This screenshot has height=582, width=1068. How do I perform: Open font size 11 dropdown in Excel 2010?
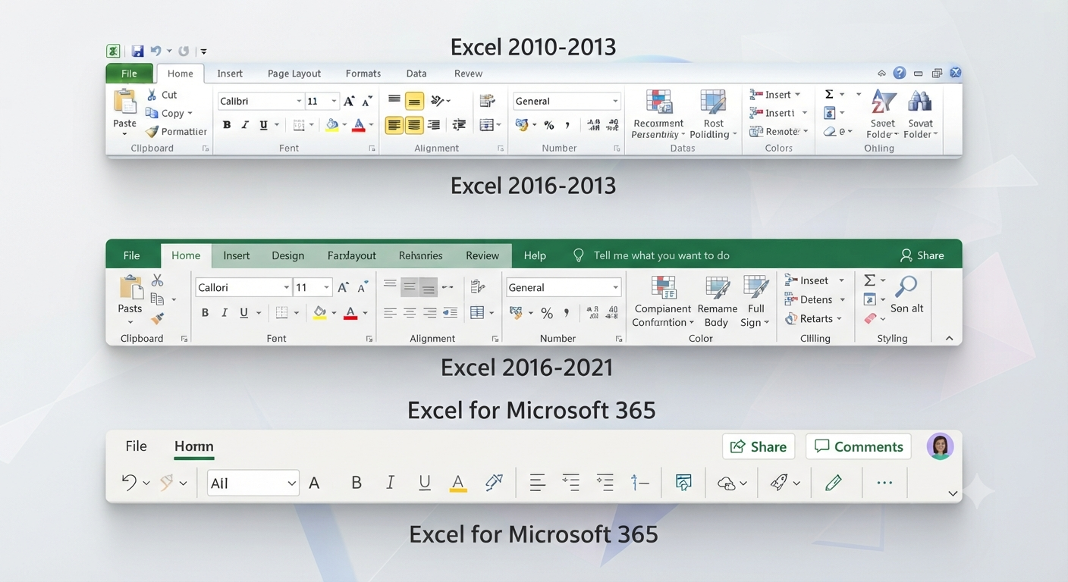[x=334, y=101]
